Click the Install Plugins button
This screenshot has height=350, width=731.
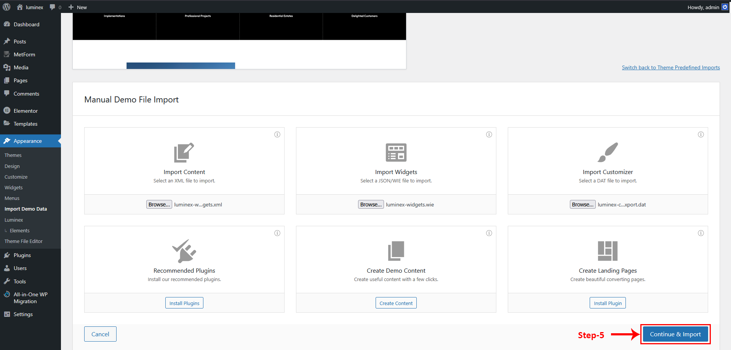pos(184,303)
